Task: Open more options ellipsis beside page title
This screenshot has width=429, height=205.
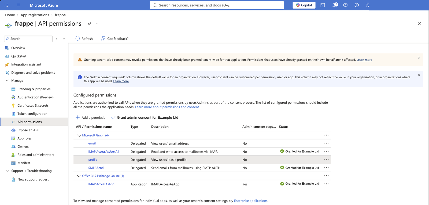Action: pos(98,24)
